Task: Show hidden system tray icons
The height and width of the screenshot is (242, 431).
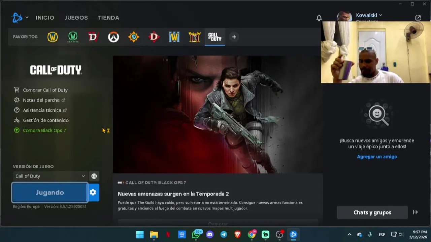Action: pyautogui.click(x=349, y=235)
